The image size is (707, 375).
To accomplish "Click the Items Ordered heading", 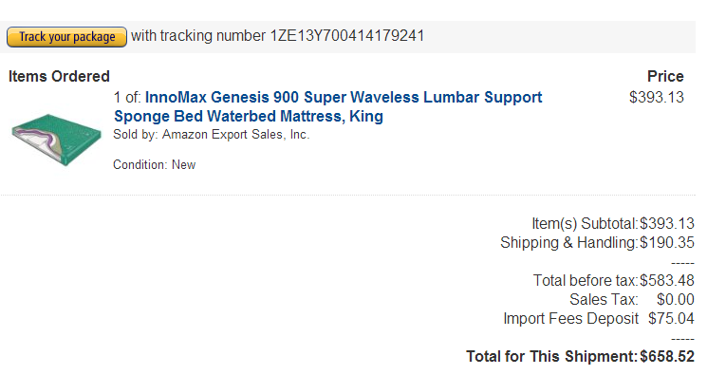I will coord(59,76).
